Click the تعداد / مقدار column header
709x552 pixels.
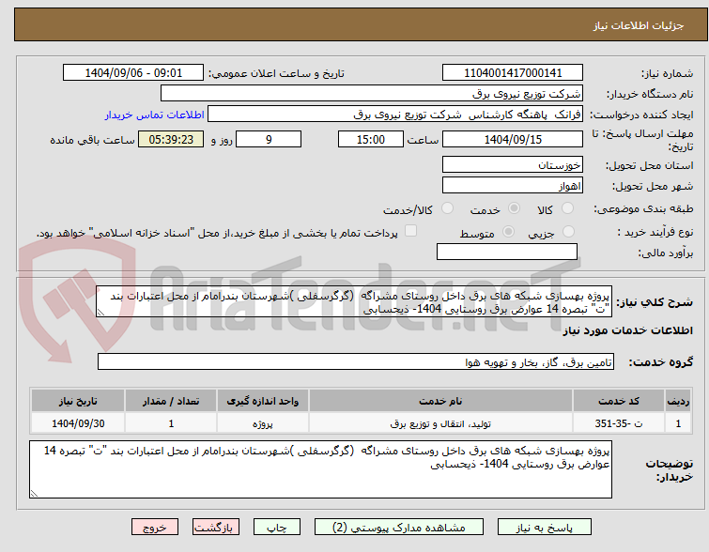(x=171, y=401)
